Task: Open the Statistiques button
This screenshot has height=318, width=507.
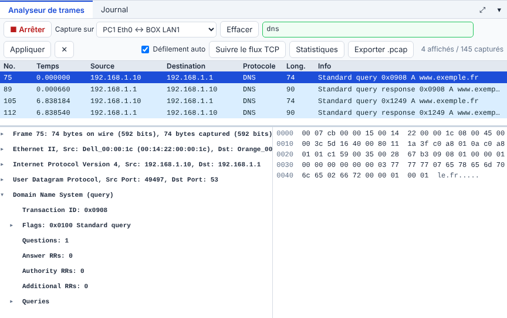Action: pyautogui.click(x=316, y=49)
